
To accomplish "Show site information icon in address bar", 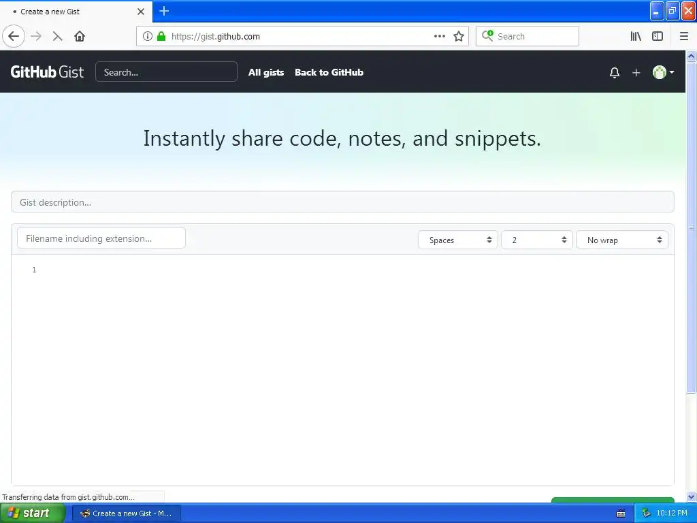I will 148,37.
